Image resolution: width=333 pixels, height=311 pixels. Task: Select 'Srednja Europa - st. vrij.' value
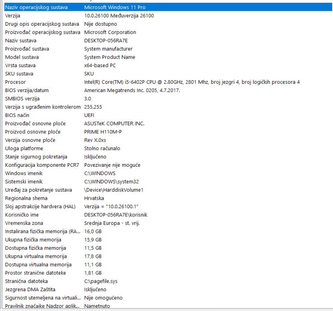tap(112, 223)
